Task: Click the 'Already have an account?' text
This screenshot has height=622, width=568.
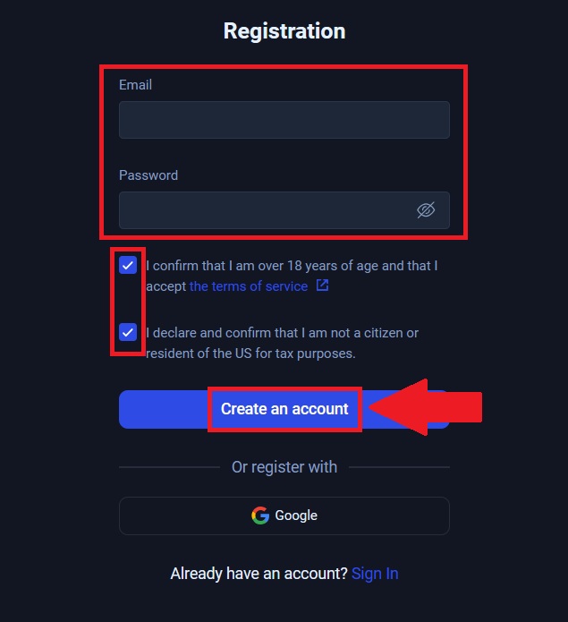Action: [259, 574]
